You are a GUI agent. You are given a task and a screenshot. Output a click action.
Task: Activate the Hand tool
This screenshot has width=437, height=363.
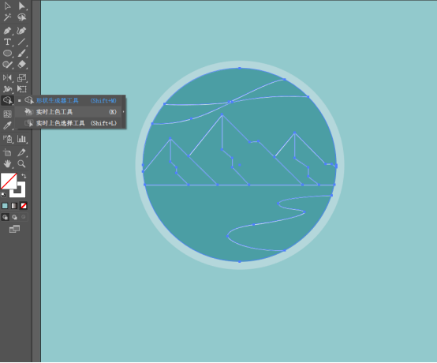coord(7,163)
